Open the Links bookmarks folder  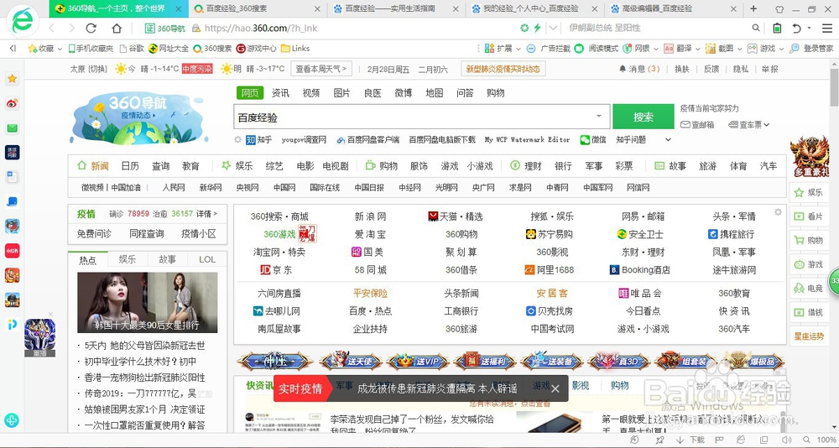pos(294,48)
